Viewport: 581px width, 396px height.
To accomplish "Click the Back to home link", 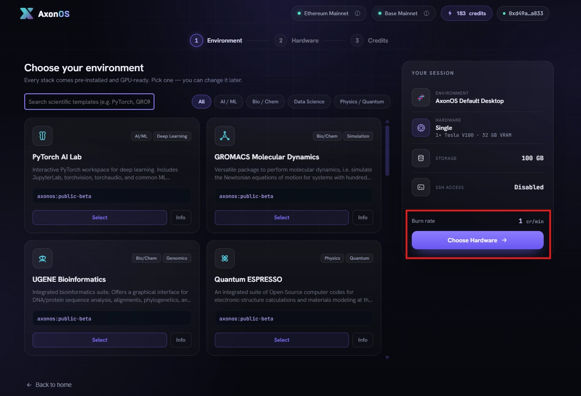I will click(49, 385).
